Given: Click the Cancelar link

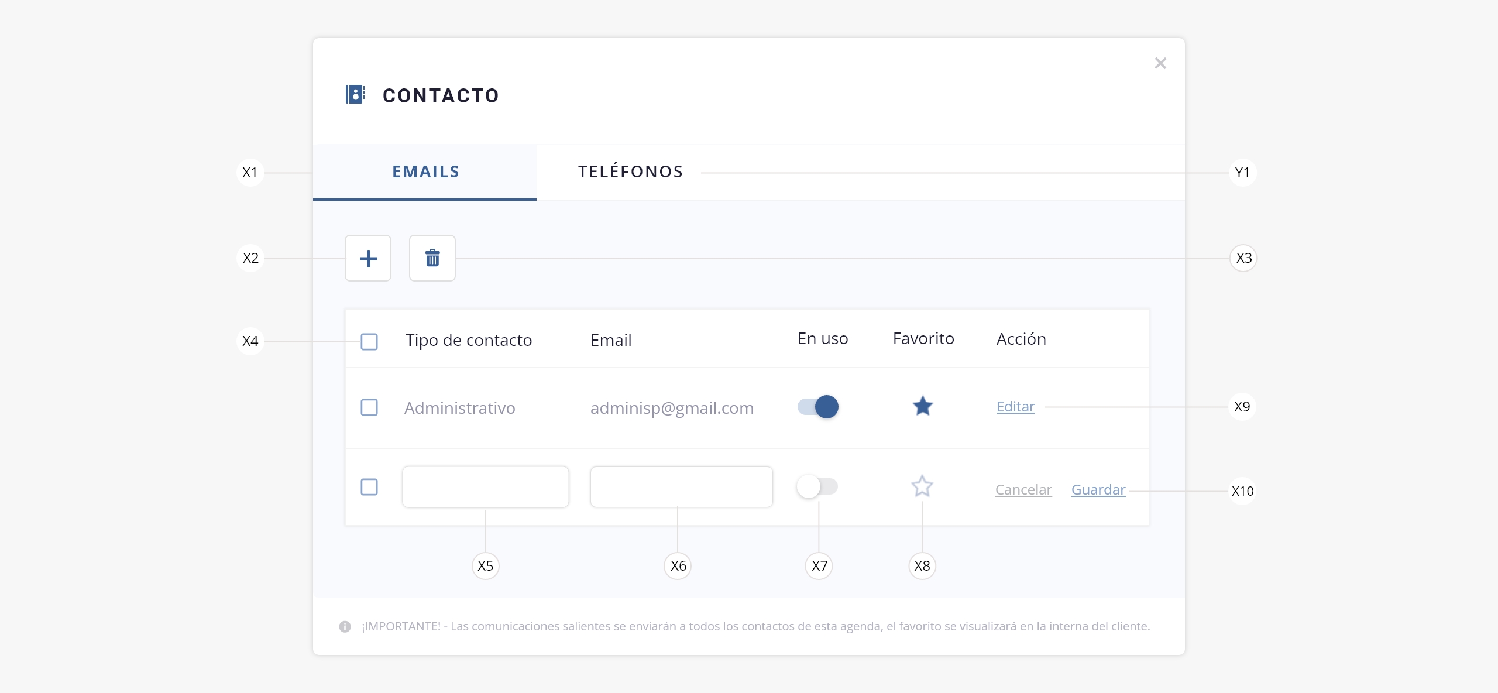Looking at the screenshot, I should (x=1023, y=490).
